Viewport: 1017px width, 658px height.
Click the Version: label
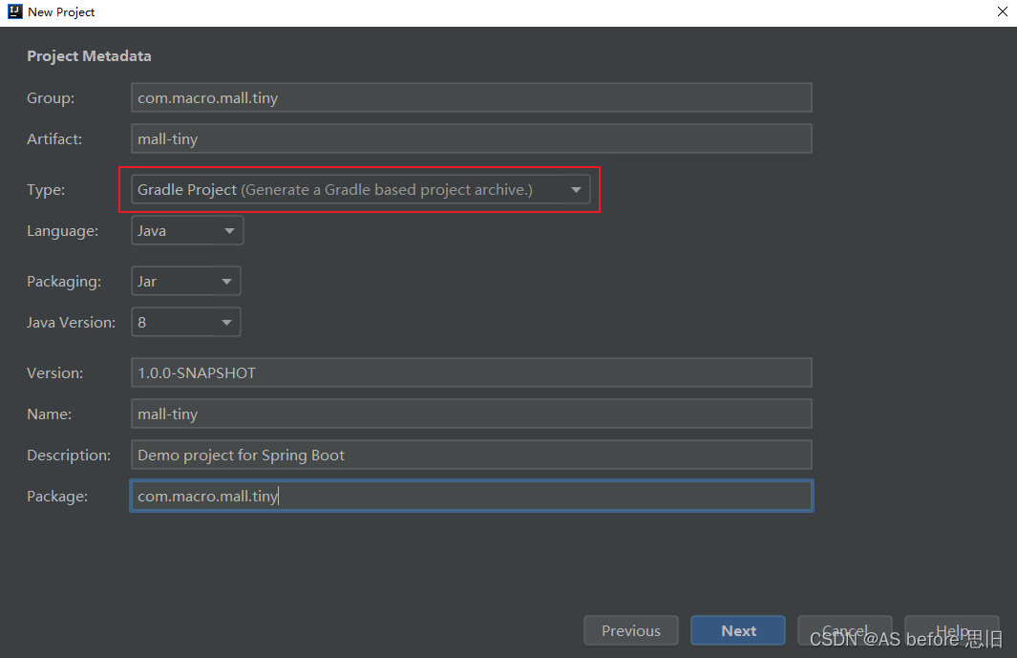point(55,373)
